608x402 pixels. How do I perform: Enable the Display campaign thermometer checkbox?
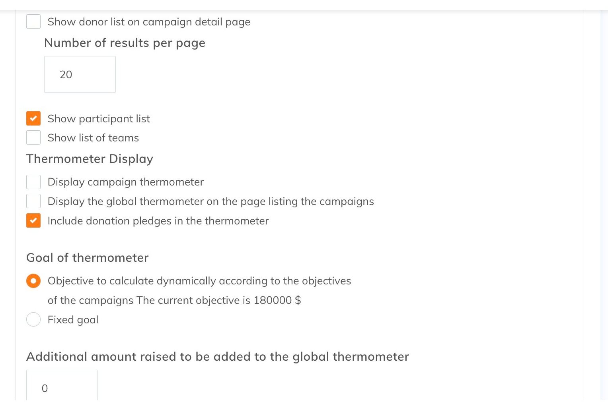pyautogui.click(x=33, y=182)
